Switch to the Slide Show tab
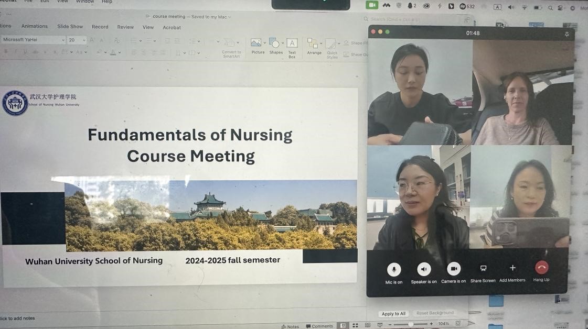This screenshot has width=588, height=329. pyautogui.click(x=70, y=27)
